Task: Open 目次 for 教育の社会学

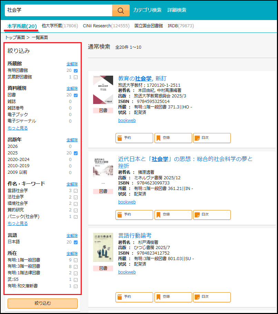Action: click(212, 138)
